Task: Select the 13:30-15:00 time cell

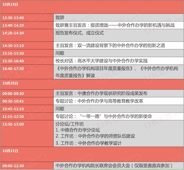Action: click(x=27, y=134)
